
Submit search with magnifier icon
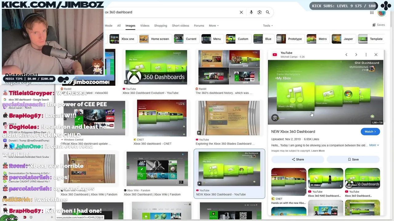coord(268,12)
